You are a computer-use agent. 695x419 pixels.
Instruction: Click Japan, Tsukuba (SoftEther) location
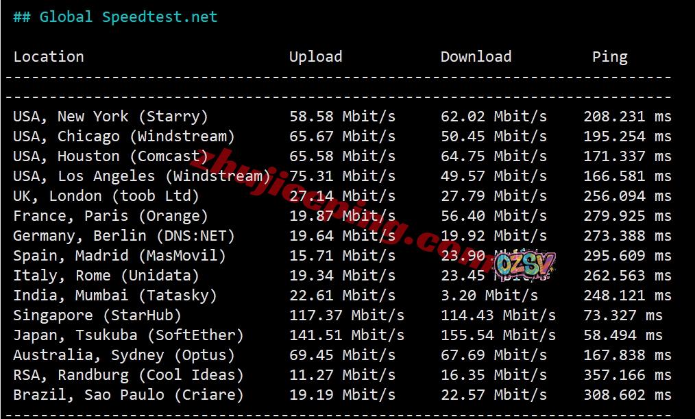tap(128, 335)
